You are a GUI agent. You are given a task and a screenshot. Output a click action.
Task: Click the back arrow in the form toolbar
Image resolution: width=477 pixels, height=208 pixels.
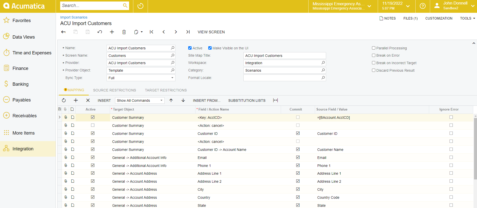click(x=63, y=32)
